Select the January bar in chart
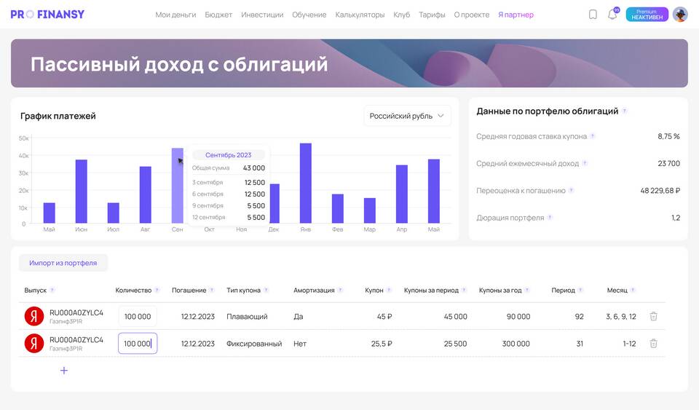Image resolution: width=699 pixels, height=410 pixels. click(305, 183)
